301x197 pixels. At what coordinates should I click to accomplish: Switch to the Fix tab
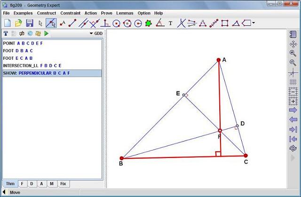pos(63,184)
